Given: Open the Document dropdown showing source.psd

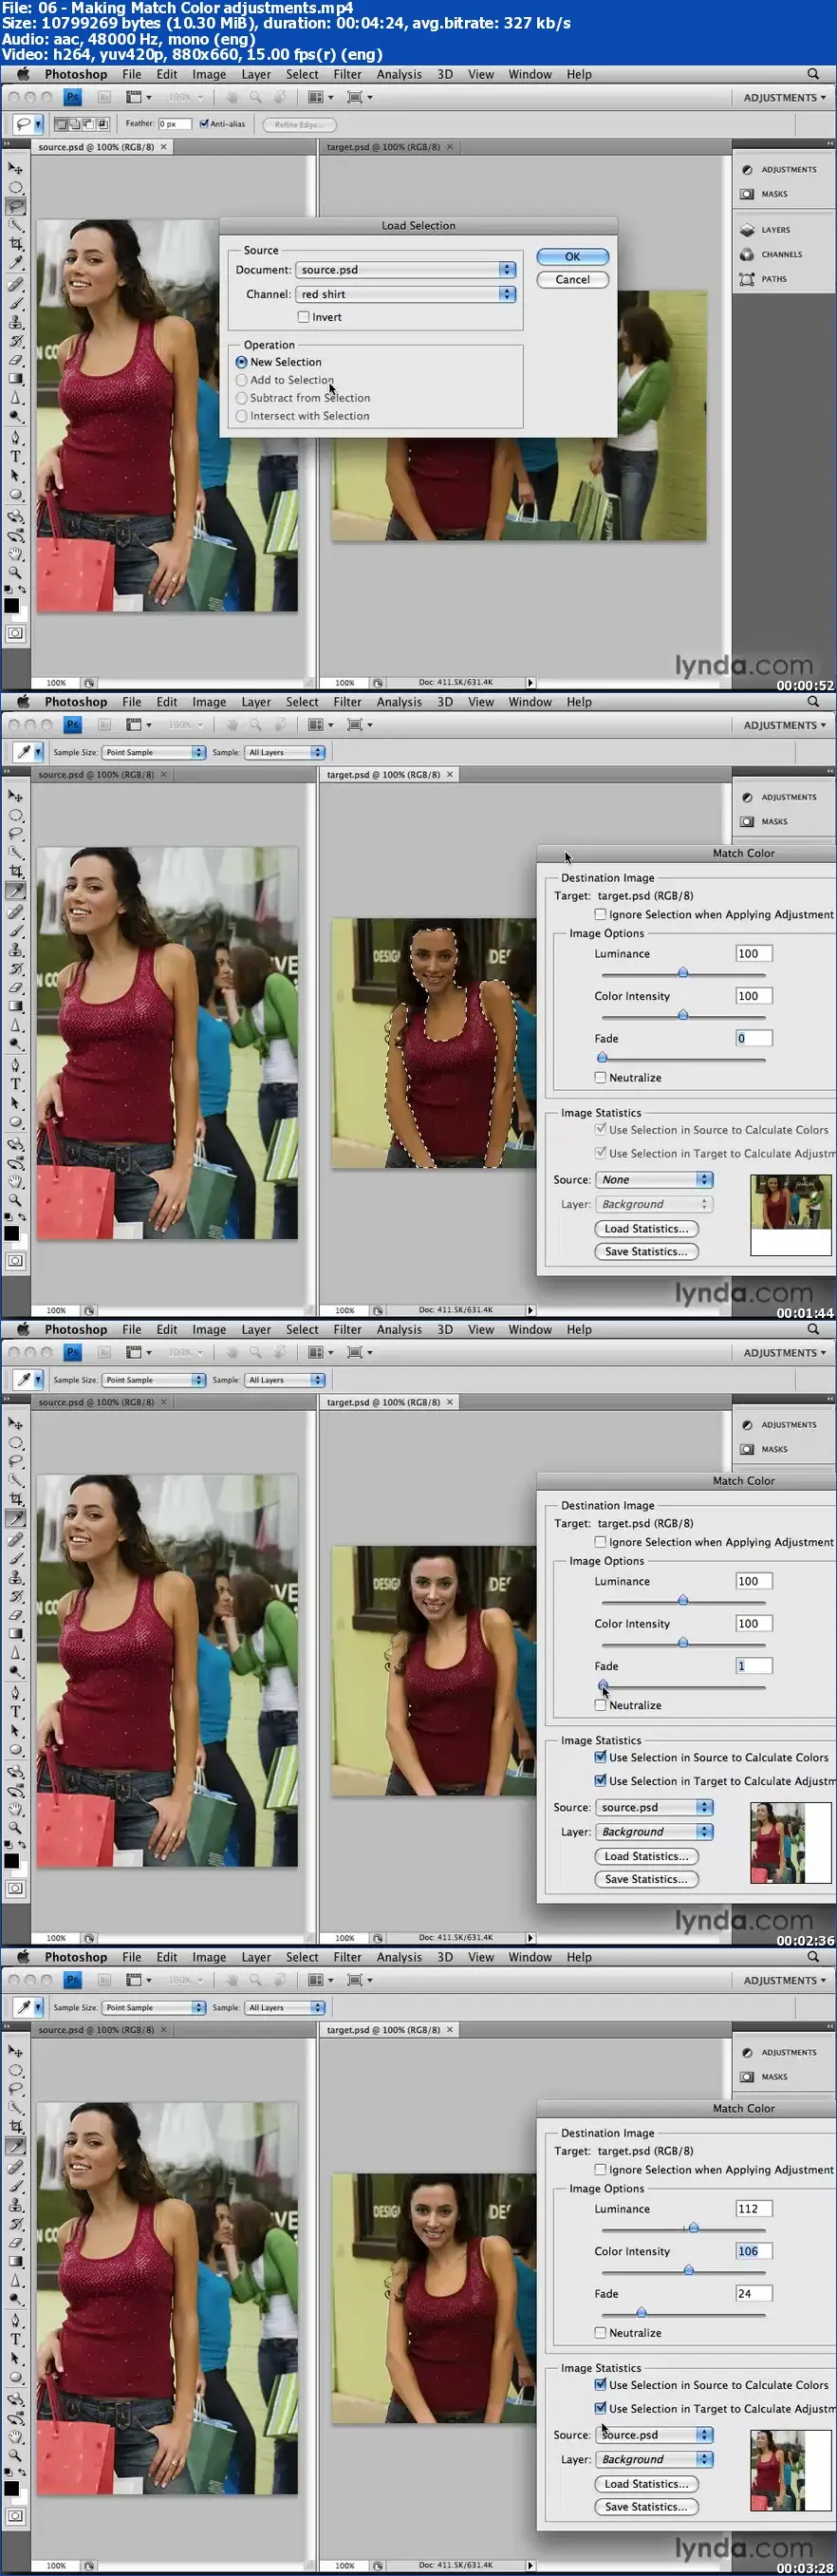Looking at the screenshot, I should click(406, 270).
